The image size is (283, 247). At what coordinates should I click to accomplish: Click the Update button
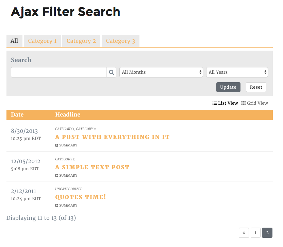(228, 87)
